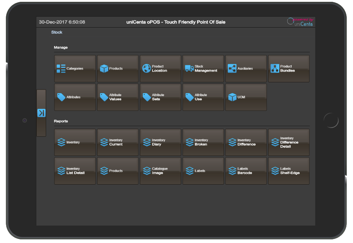Open the Inventory Diary layers icon
353x243 pixels.
tap(147, 142)
